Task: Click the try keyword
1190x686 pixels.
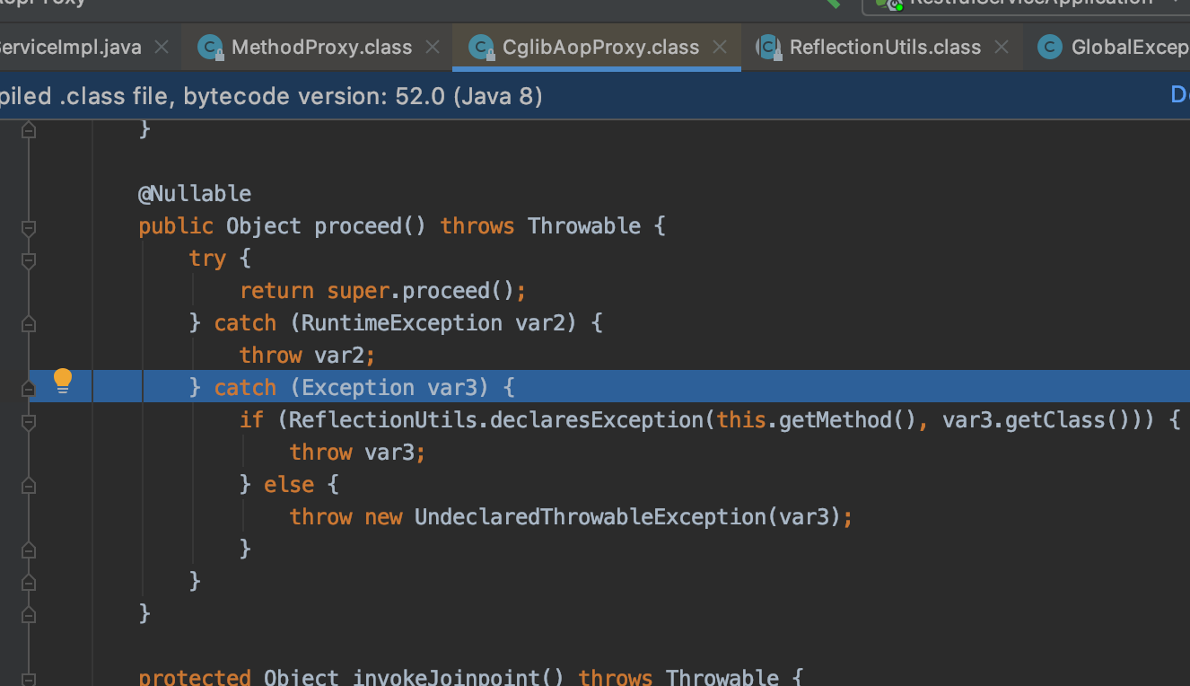Action: point(207,259)
